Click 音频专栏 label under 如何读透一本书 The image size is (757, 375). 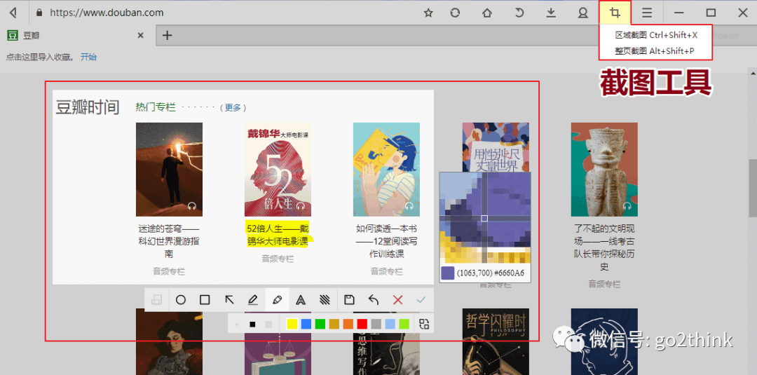pos(386,271)
